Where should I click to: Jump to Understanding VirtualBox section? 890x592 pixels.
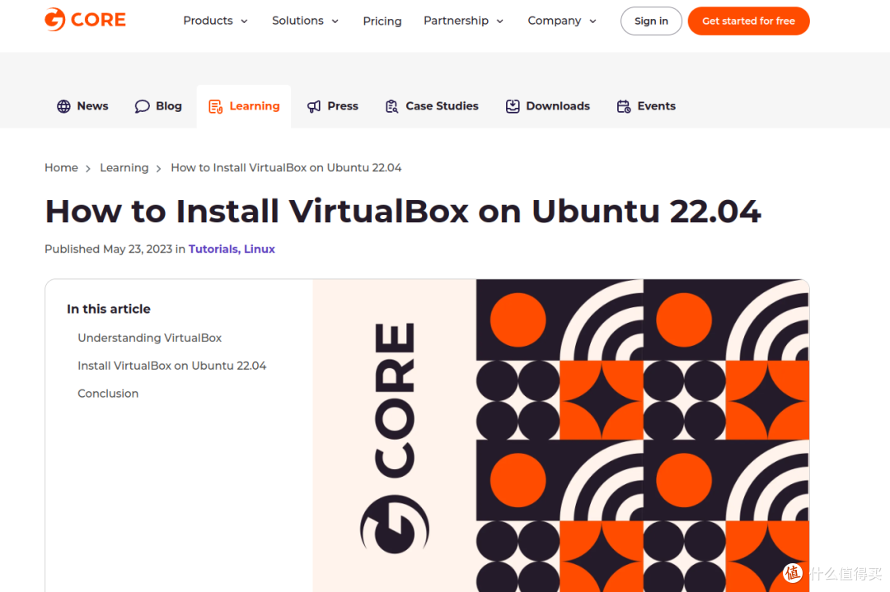point(150,338)
